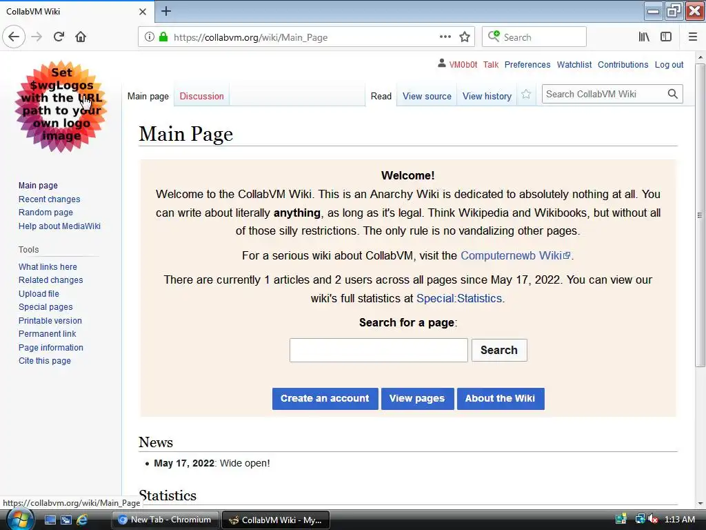
Task: Open Page information
Action: [50, 348]
